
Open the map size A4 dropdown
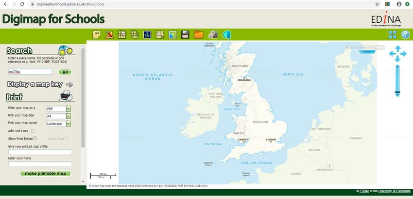click(58, 116)
